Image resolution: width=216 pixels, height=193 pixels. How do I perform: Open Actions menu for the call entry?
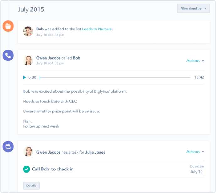coord(195,61)
